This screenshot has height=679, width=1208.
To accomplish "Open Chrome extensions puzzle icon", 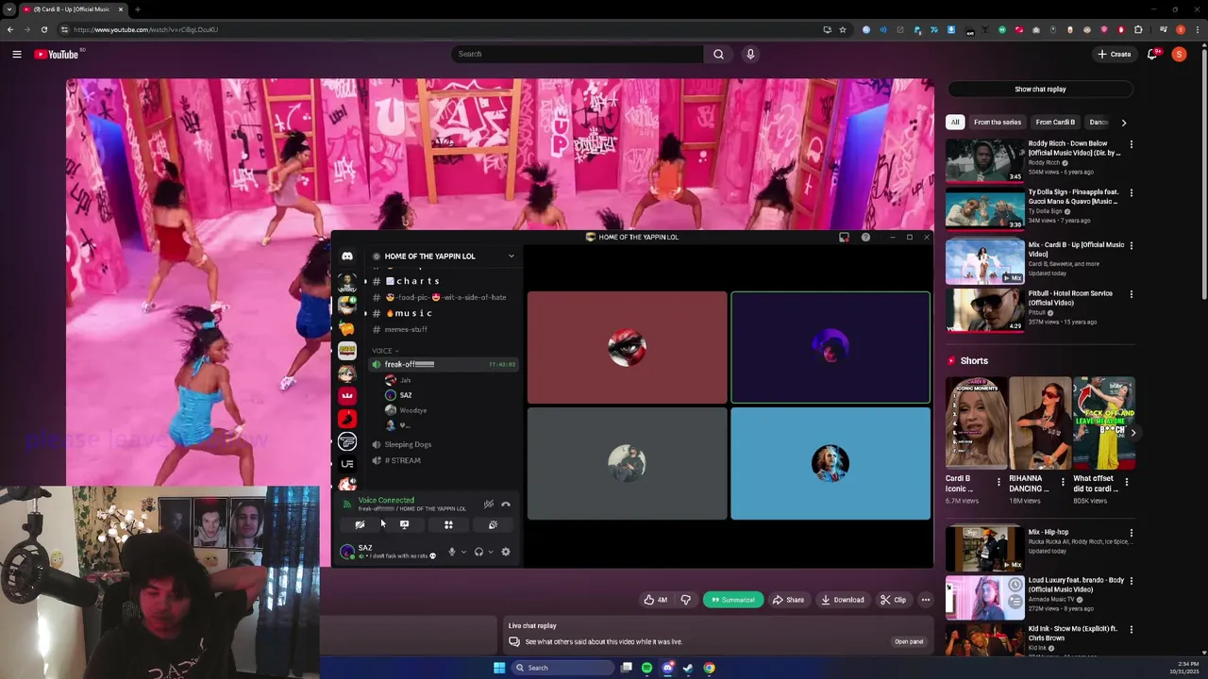I will click(1138, 29).
